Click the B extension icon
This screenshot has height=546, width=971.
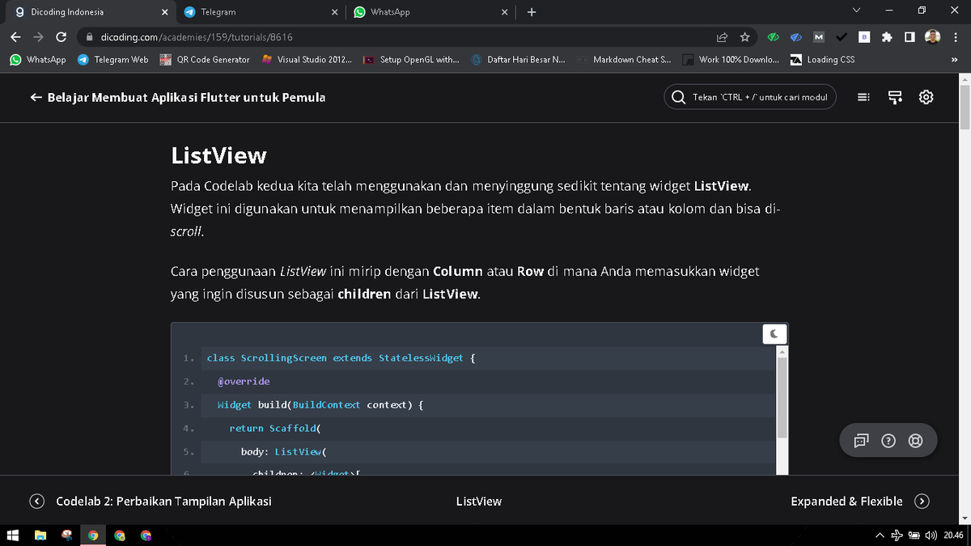tap(864, 37)
